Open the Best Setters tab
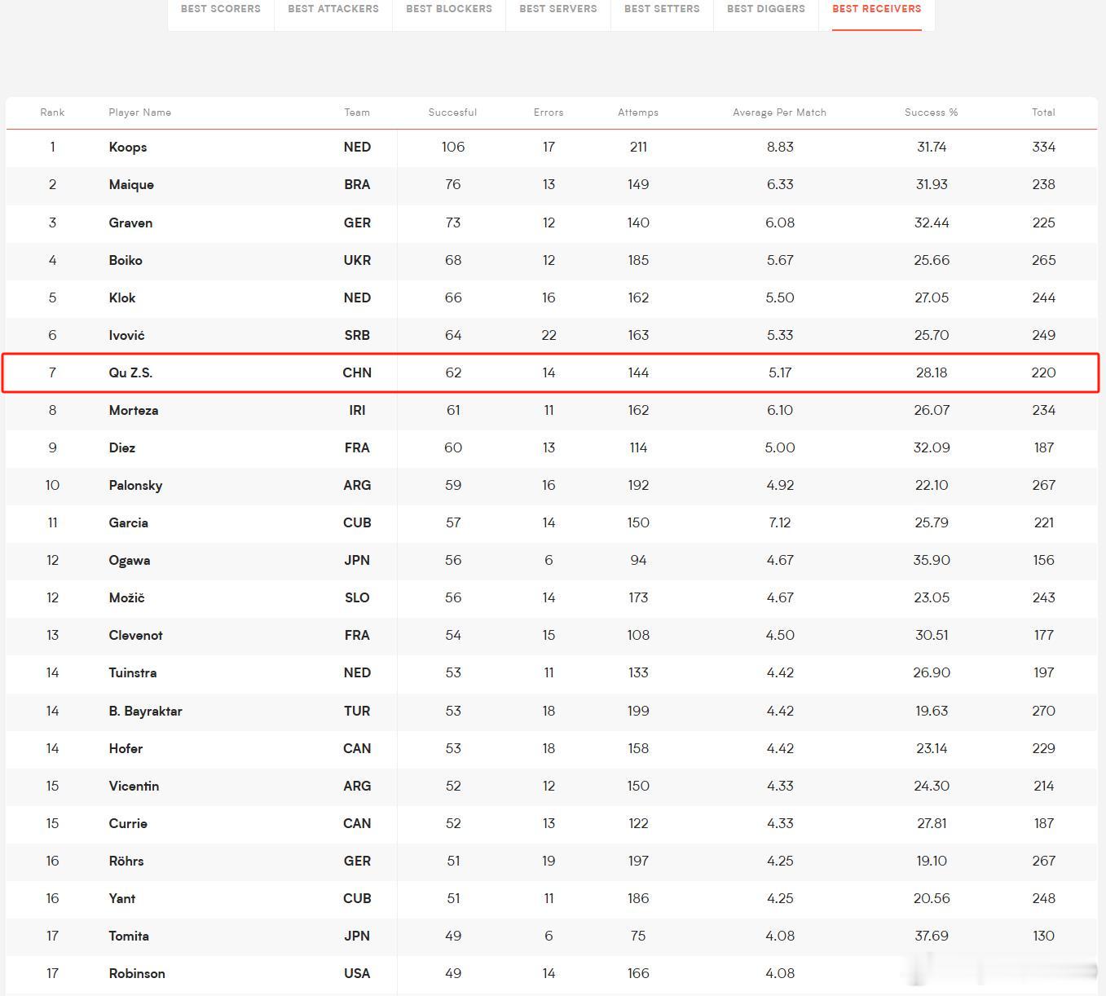1106x996 pixels. (662, 9)
